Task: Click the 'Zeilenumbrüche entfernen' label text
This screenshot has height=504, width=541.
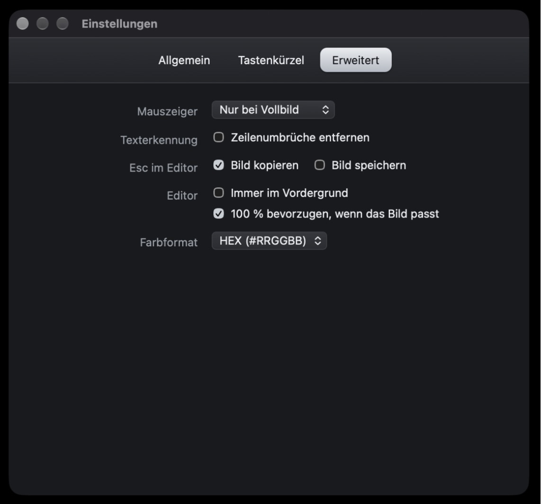Action: tap(300, 138)
